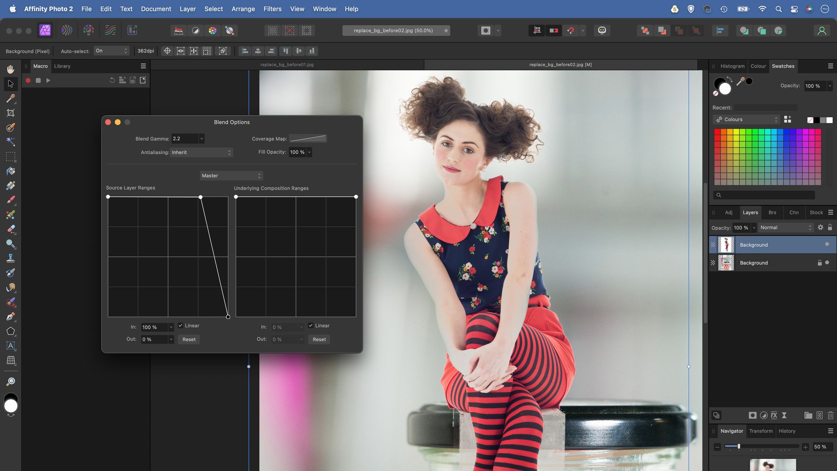Reset the Source Layer Ranges
This screenshot has height=471, width=837.
pyautogui.click(x=189, y=340)
